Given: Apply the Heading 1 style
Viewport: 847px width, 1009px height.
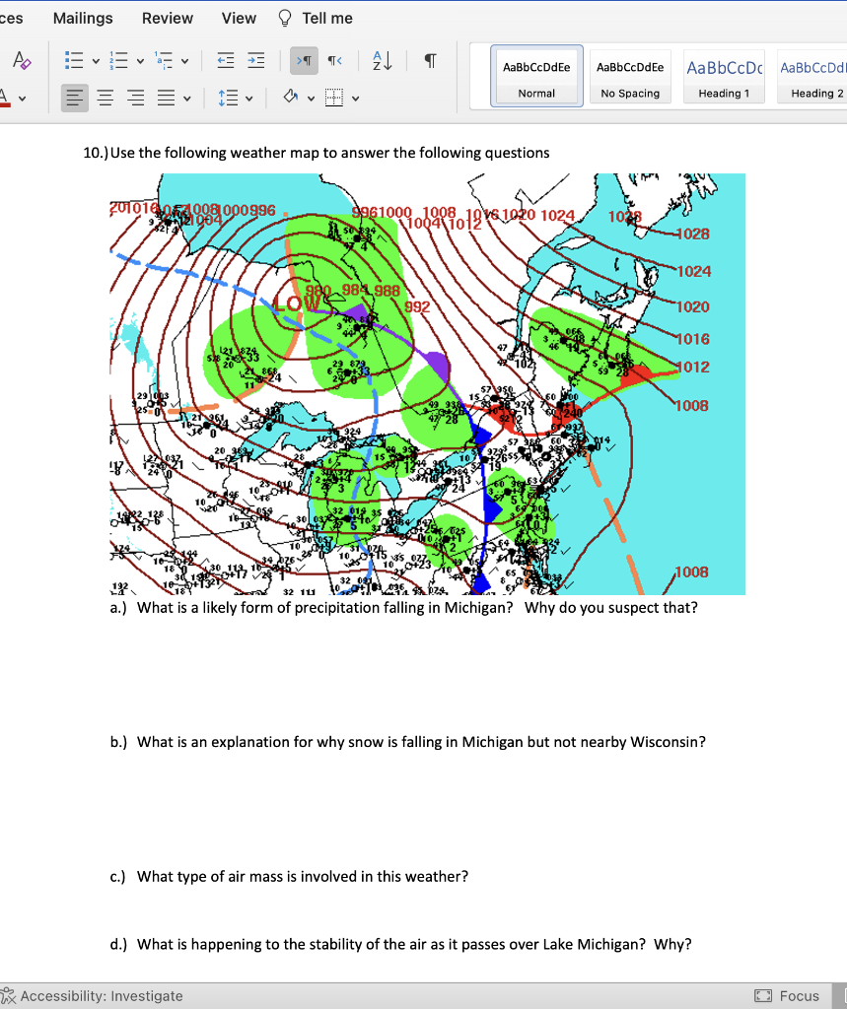Looking at the screenshot, I should tap(724, 76).
